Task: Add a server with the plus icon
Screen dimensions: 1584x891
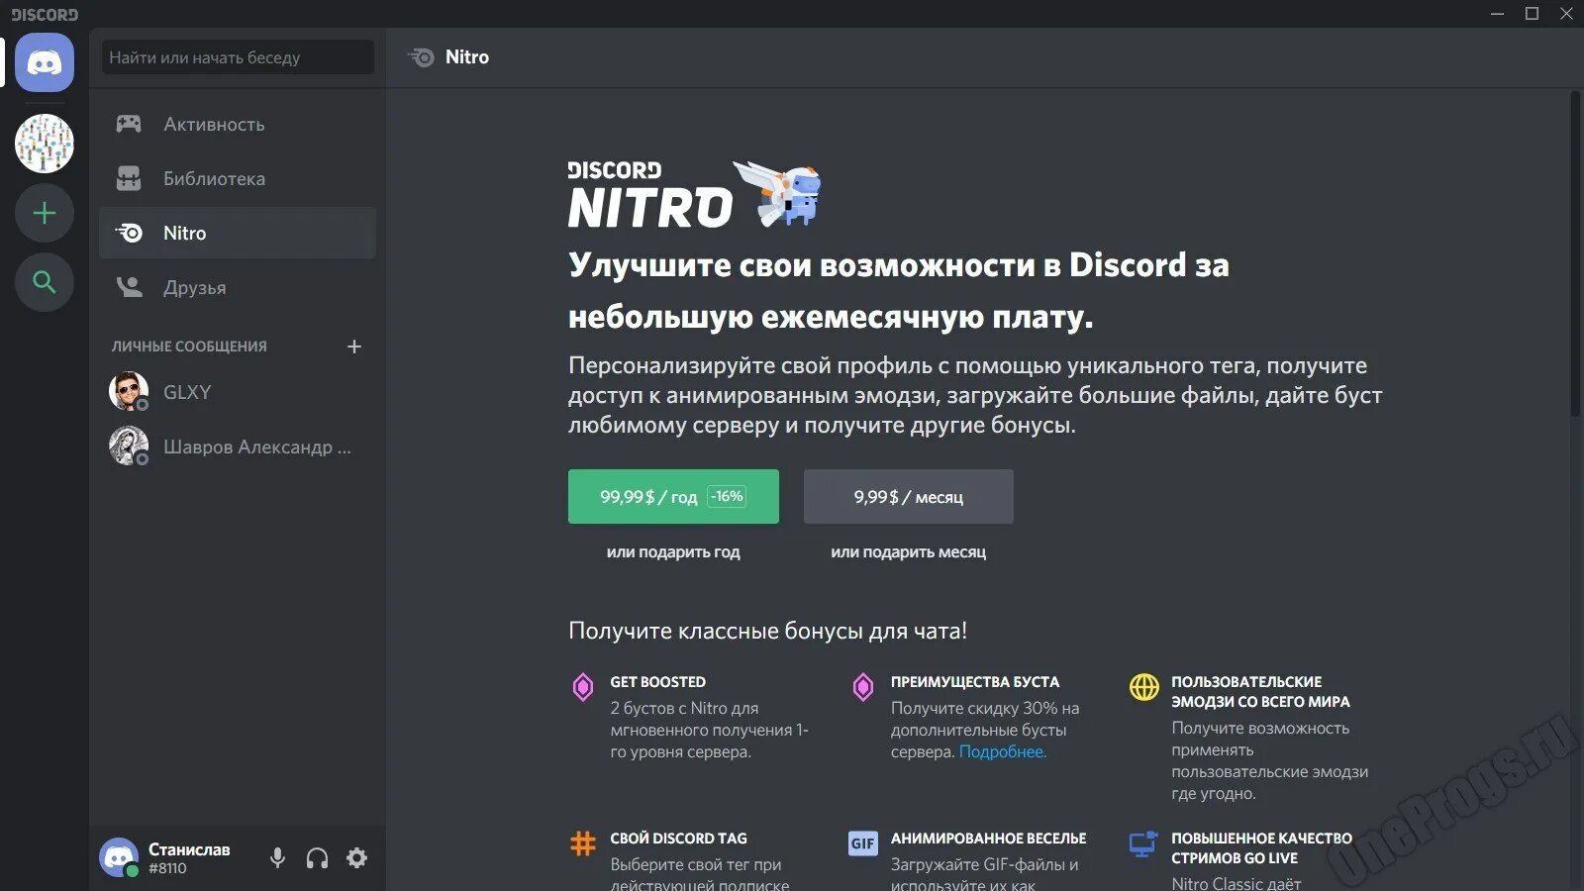Action: 45,213
